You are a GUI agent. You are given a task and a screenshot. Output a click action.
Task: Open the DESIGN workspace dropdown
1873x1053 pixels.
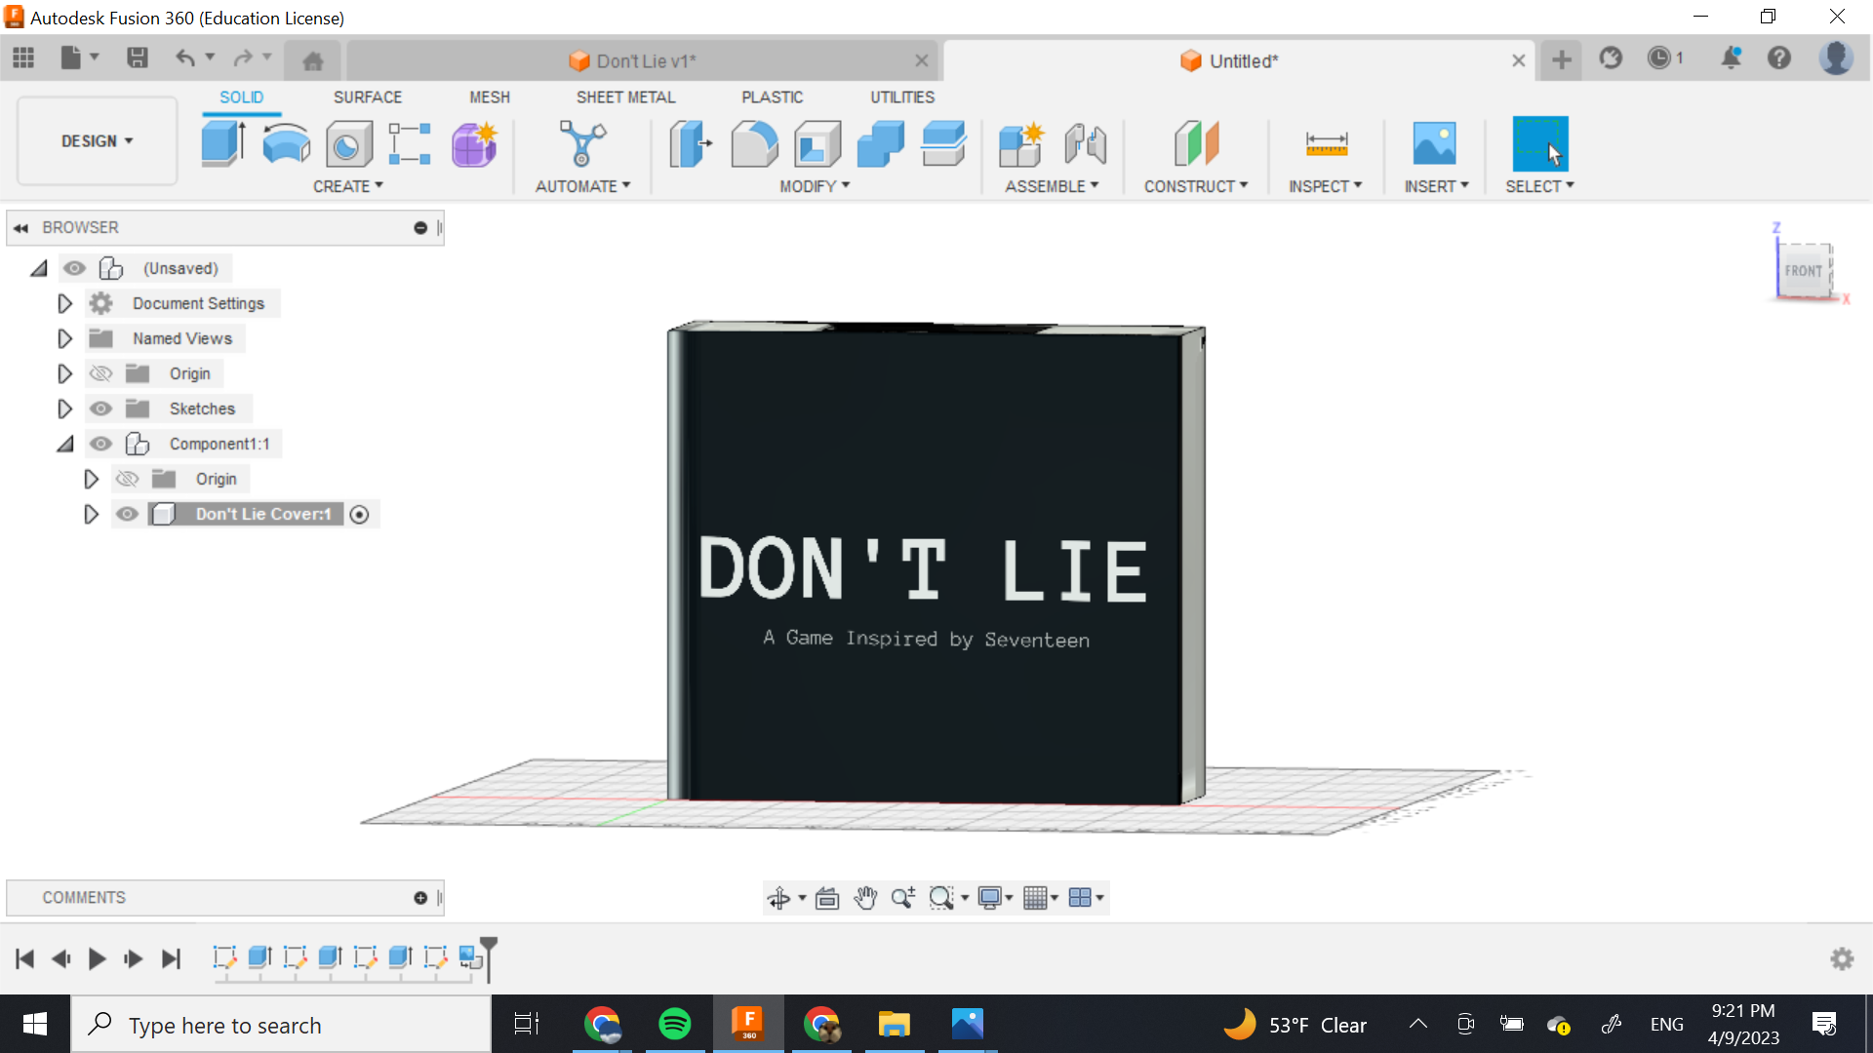point(97,141)
